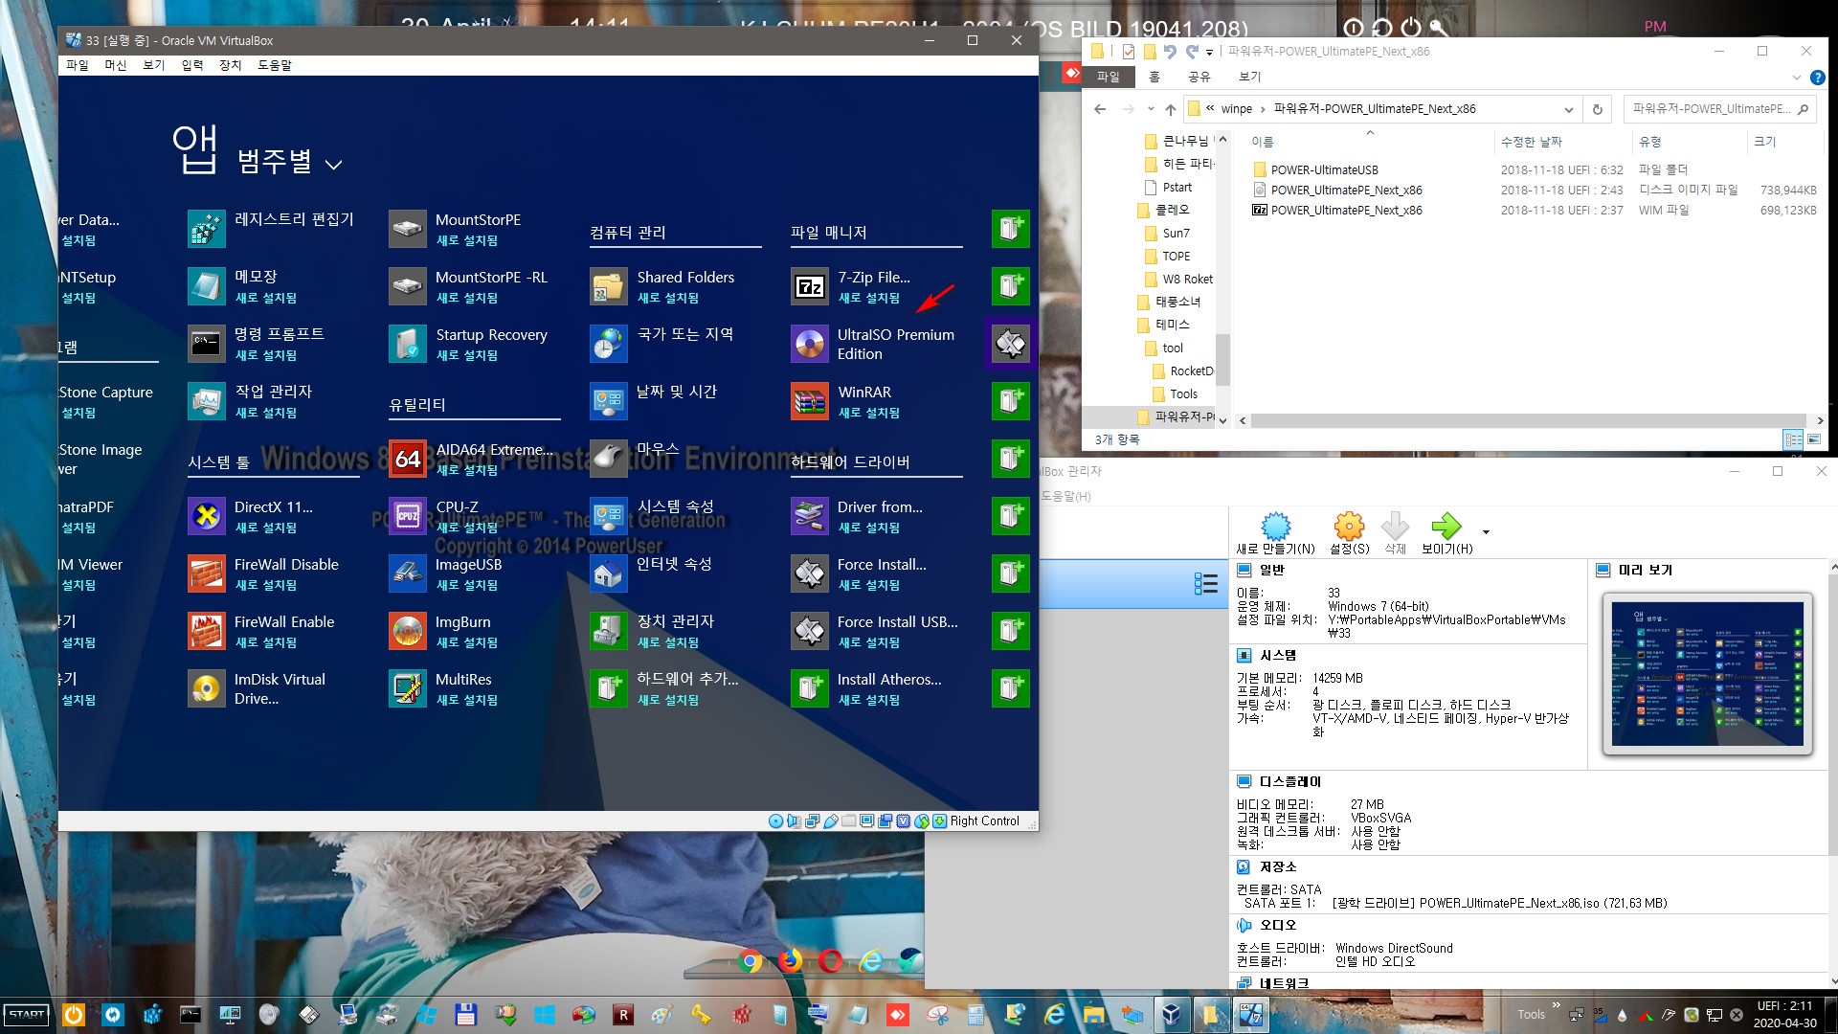Open the registry editor (레지스트리 편집기) icon

coord(207,229)
